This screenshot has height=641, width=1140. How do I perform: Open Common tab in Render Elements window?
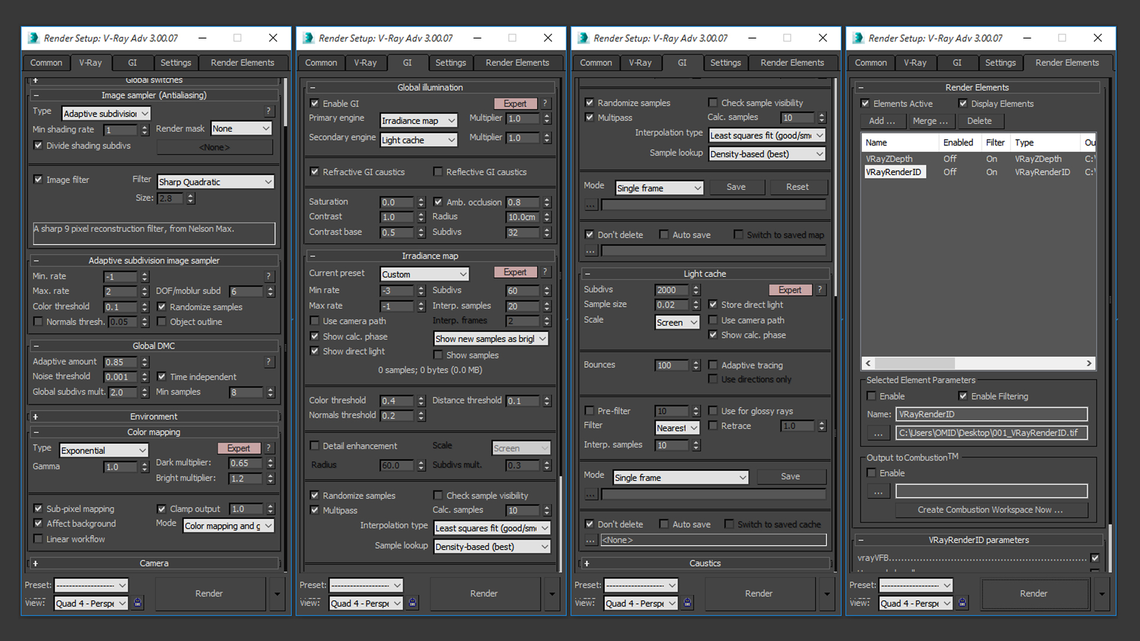click(x=871, y=62)
